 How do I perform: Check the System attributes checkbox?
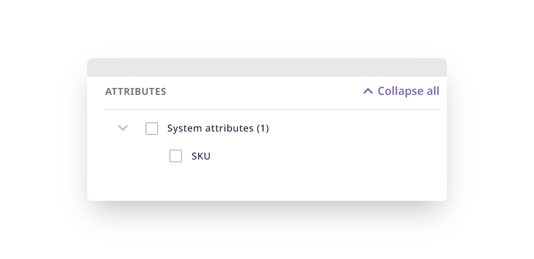pyautogui.click(x=152, y=129)
